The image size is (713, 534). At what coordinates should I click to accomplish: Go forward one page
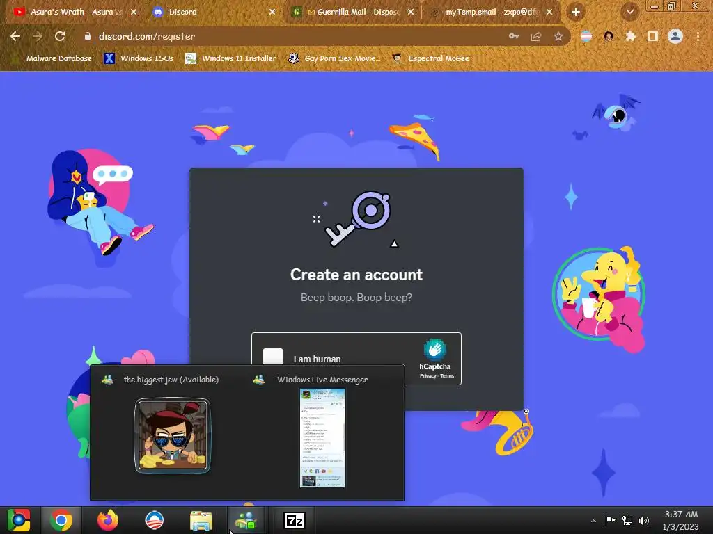pos(38,36)
